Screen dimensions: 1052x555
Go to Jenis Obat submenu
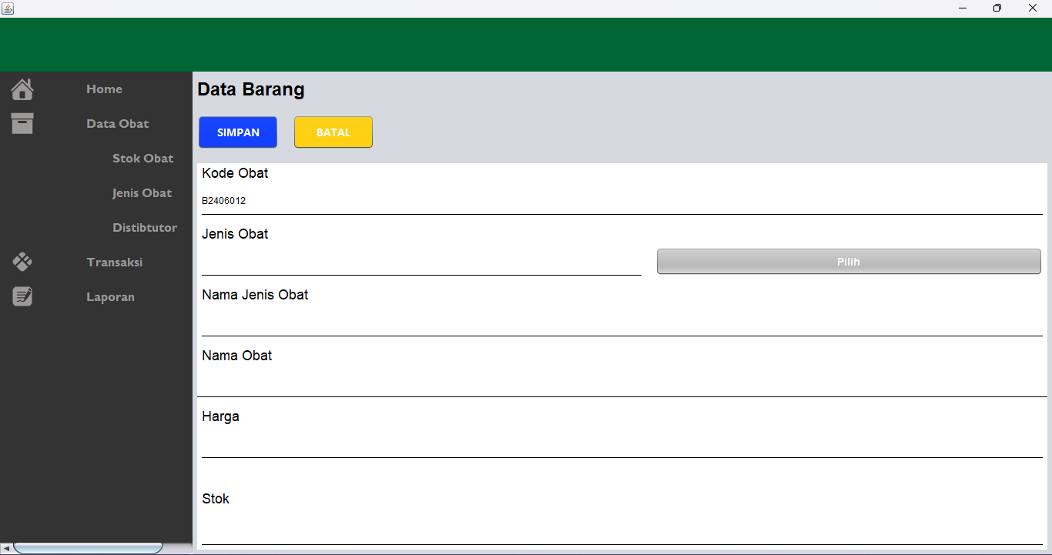coord(142,193)
